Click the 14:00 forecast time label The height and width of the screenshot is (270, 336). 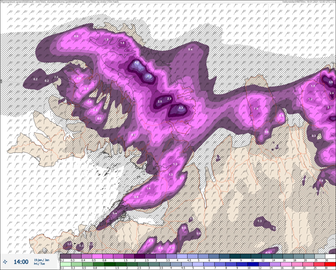(x=21, y=262)
